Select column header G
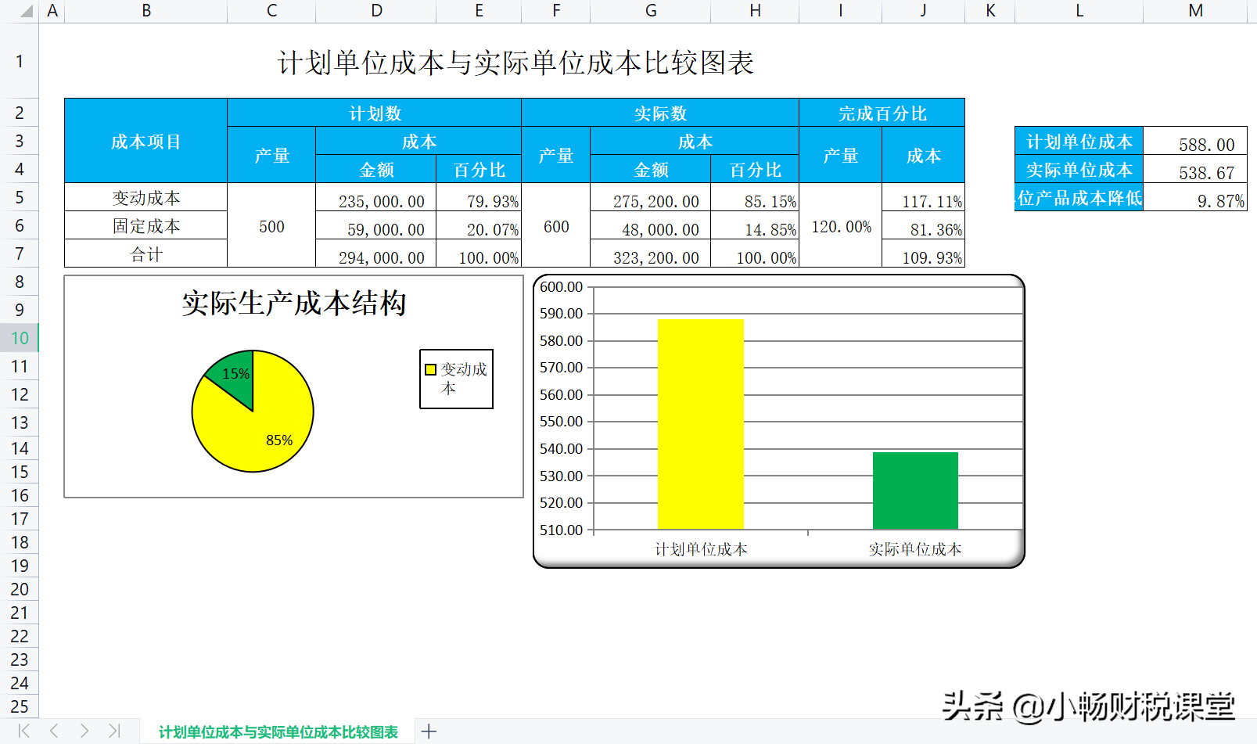The height and width of the screenshot is (744, 1257). (650, 11)
